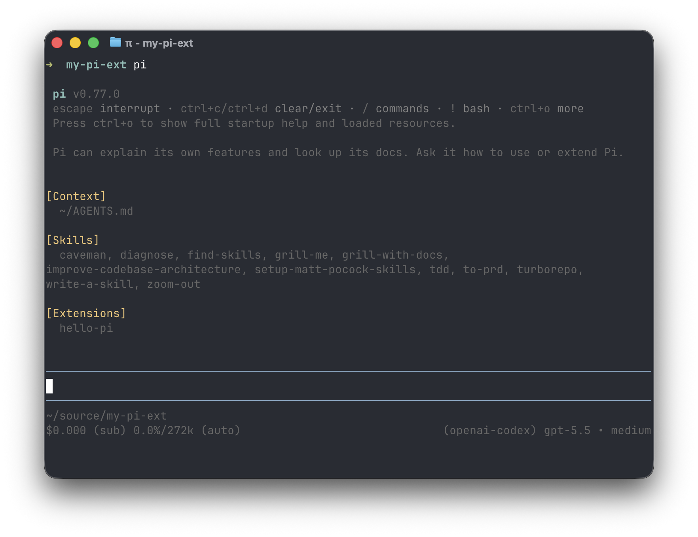Image resolution: width=698 pixels, height=537 pixels.
Task: Click the '/ commands' hint
Action: (396, 109)
